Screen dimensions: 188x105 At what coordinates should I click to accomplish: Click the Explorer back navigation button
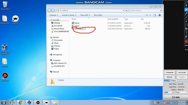click(x=49, y=10)
